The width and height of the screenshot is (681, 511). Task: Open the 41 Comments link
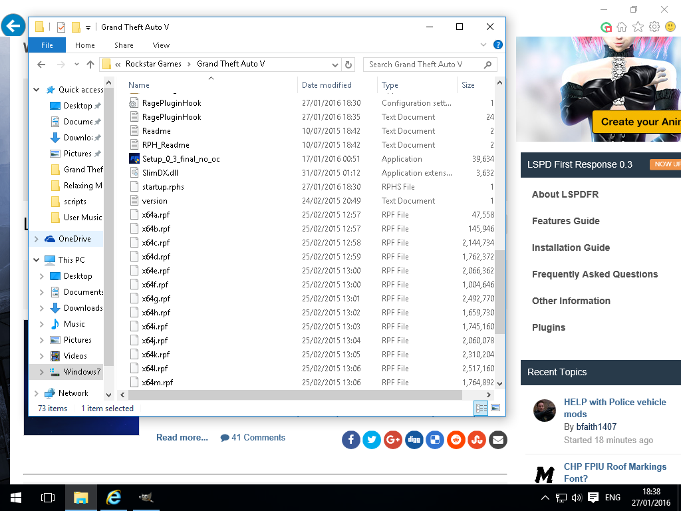[x=253, y=438]
